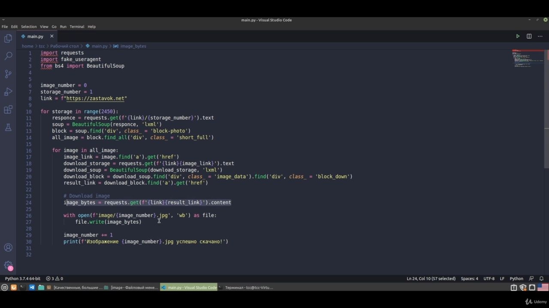Open the Selection menu
549x308 pixels.
click(29, 27)
